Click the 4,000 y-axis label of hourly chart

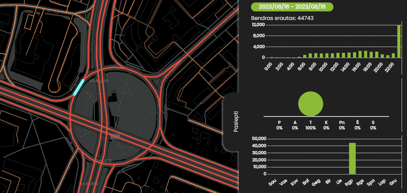click(x=259, y=47)
